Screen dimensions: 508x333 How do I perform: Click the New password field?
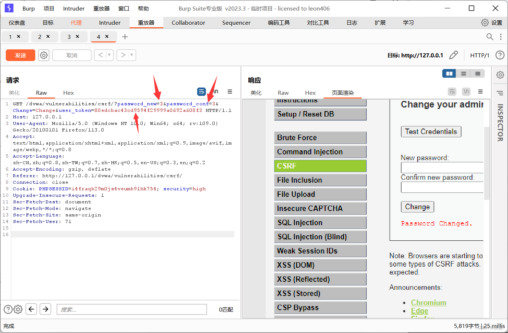(x=442, y=167)
